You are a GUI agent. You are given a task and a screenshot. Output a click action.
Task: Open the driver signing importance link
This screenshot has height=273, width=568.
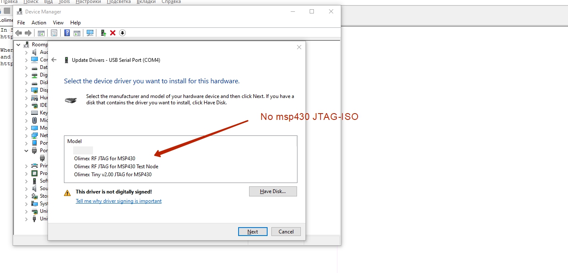pos(119,201)
